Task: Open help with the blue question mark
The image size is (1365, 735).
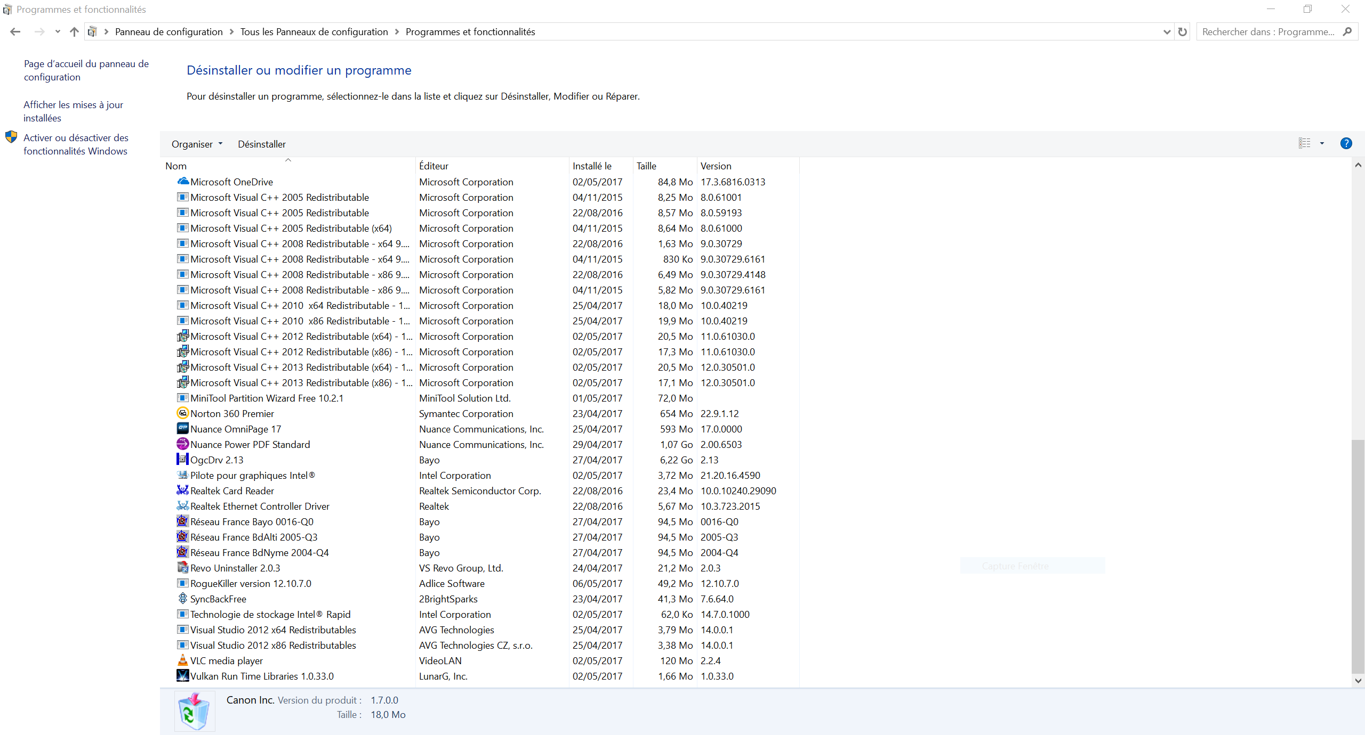Action: pos(1346,143)
